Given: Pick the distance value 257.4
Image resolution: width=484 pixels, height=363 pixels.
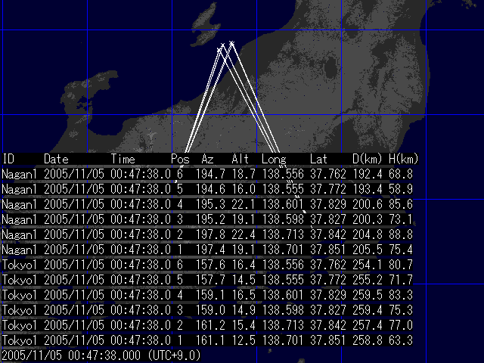Looking at the screenshot, I should (x=368, y=325).
